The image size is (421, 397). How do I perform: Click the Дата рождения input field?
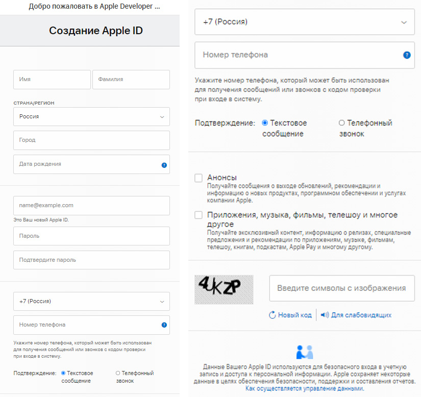[x=91, y=164]
